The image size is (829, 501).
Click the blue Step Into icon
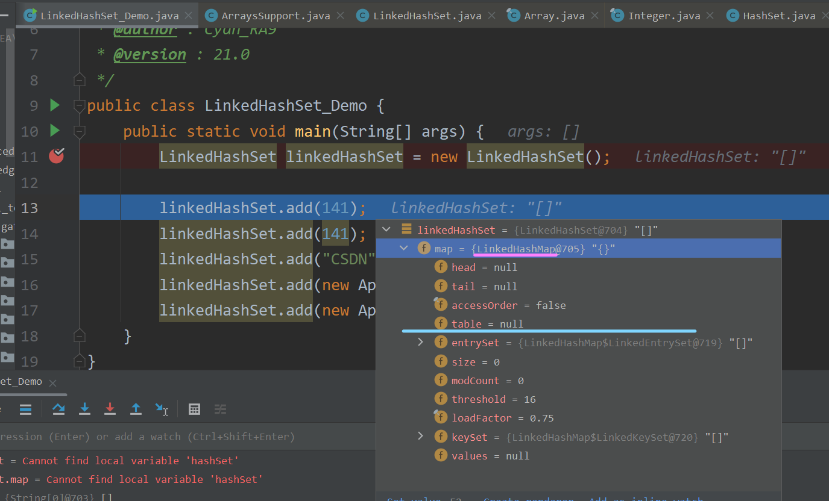click(84, 409)
